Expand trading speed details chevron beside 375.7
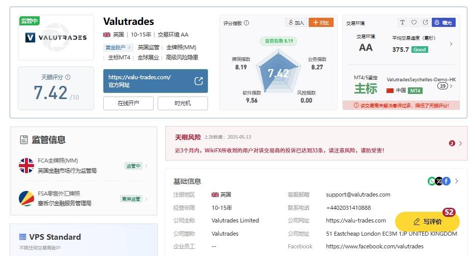Image resolution: width=475 pixels, height=256 pixels. point(451,44)
